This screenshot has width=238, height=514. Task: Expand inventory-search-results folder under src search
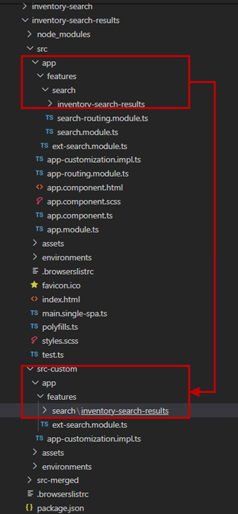tap(50, 104)
